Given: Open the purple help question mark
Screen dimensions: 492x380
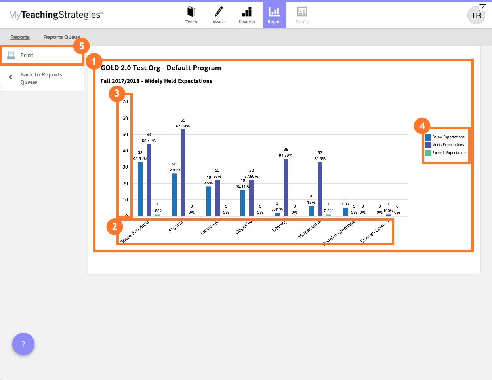Looking at the screenshot, I should coord(23,344).
